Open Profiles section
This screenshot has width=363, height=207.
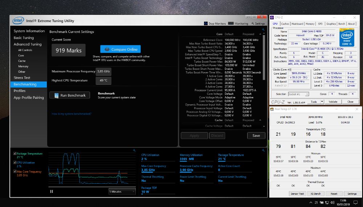point(20,91)
